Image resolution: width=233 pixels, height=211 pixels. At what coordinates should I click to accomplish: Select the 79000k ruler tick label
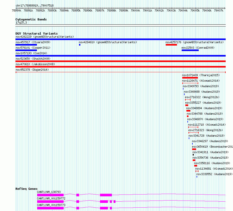pyautogui.click(x=135, y=10)
